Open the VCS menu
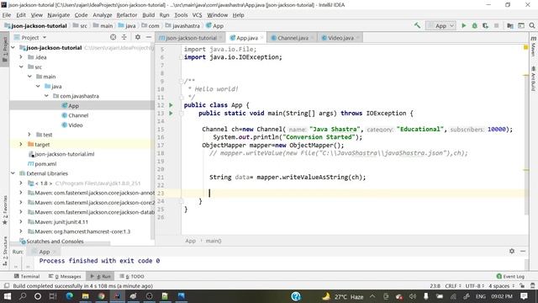 click(x=197, y=15)
